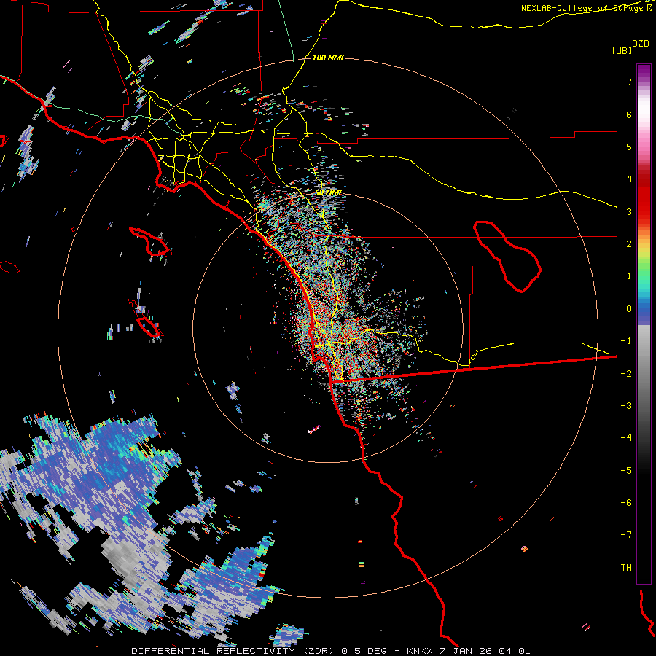Select the "100 NMI" range ring label

tap(328, 58)
